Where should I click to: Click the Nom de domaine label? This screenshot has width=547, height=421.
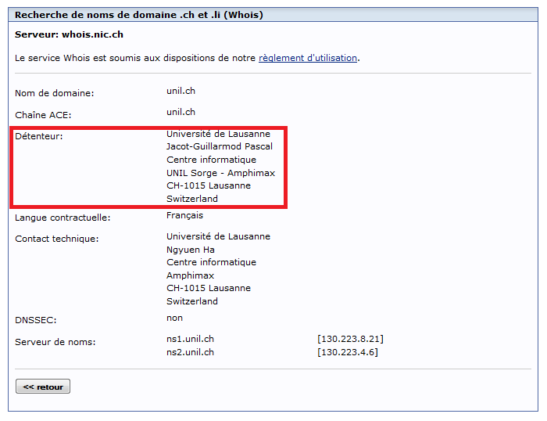(x=54, y=93)
